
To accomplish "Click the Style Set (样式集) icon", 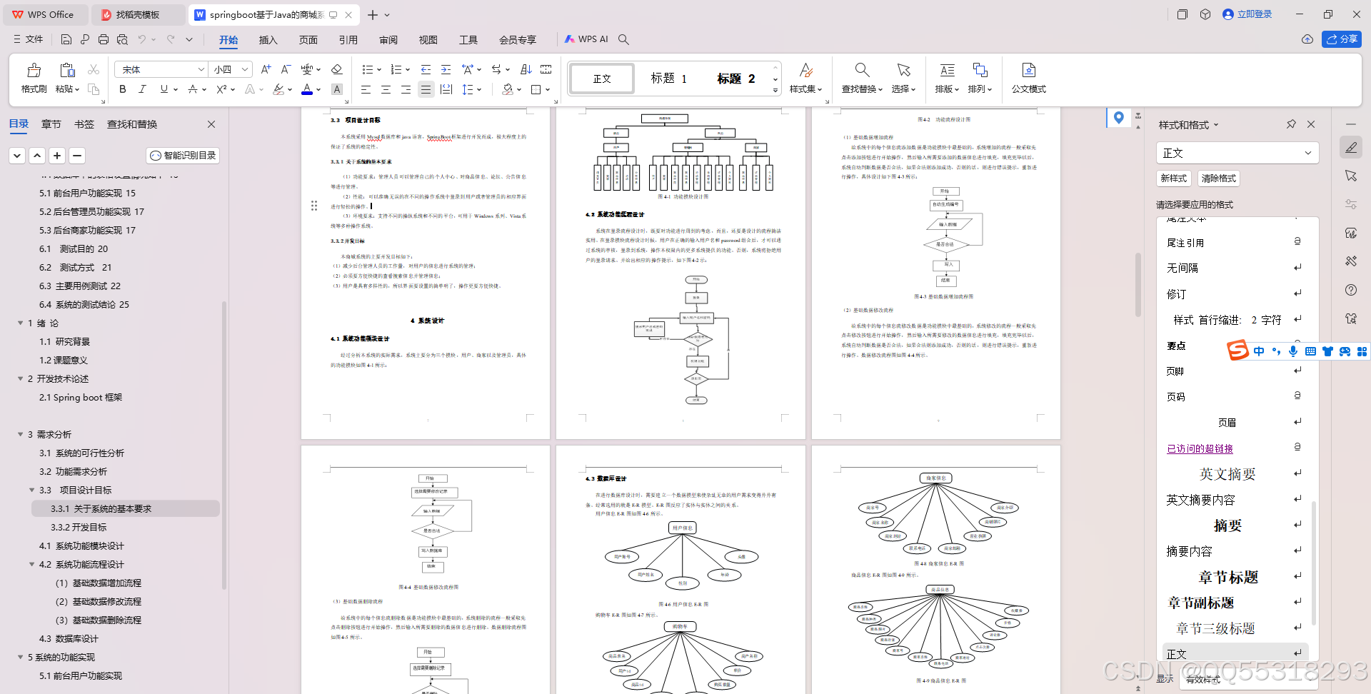I will [805, 70].
